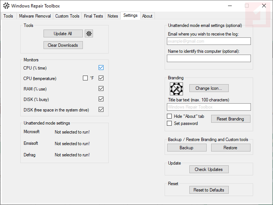
Task: Switch to the Malware Removal tab
Action: (x=35, y=16)
